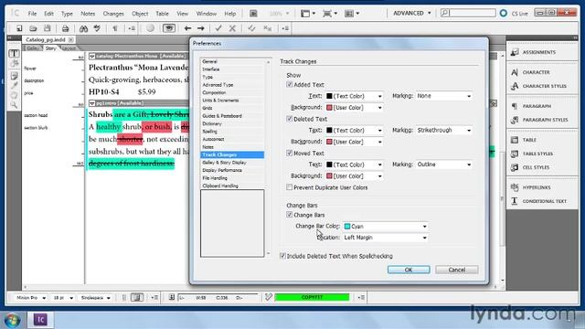Click the New document icon in toolbar
Screen dimensions: 585x329
[19, 28]
